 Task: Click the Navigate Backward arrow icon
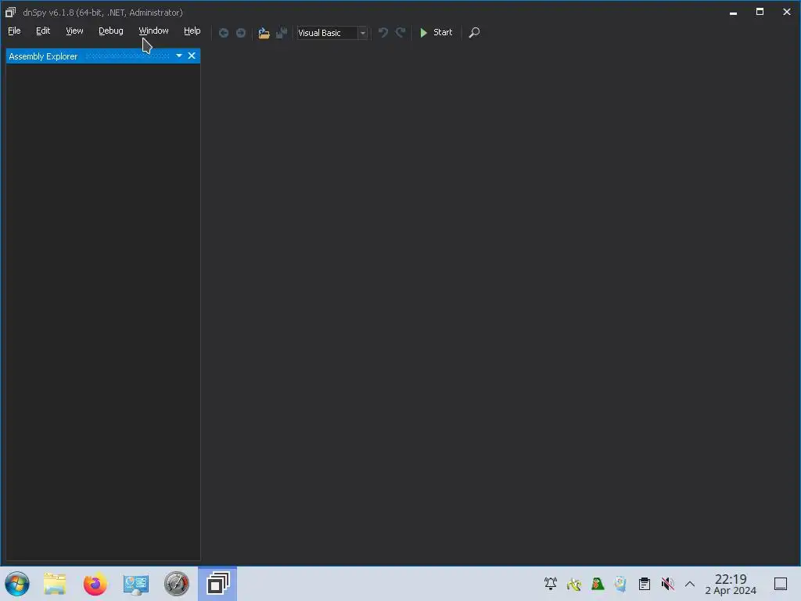[223, 33]
